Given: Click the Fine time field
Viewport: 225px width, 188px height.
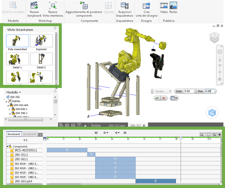Looking at the screenshot, I should coord(210,91).
